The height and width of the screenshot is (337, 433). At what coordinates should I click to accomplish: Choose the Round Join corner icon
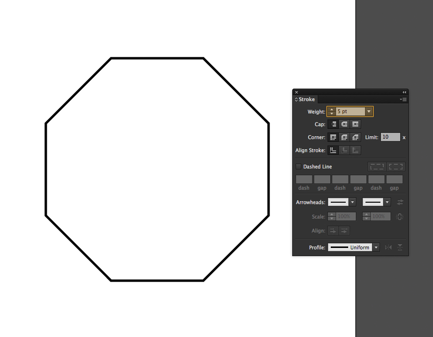(x=344, y=137)
